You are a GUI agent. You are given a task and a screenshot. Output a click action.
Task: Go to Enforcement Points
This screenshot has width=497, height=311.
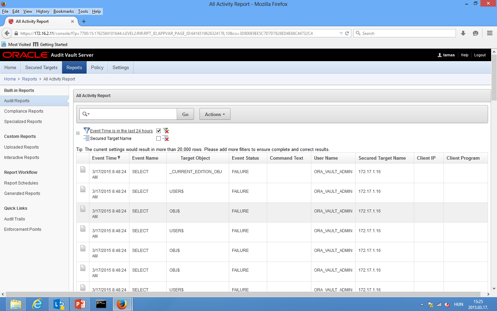(23, 229)
